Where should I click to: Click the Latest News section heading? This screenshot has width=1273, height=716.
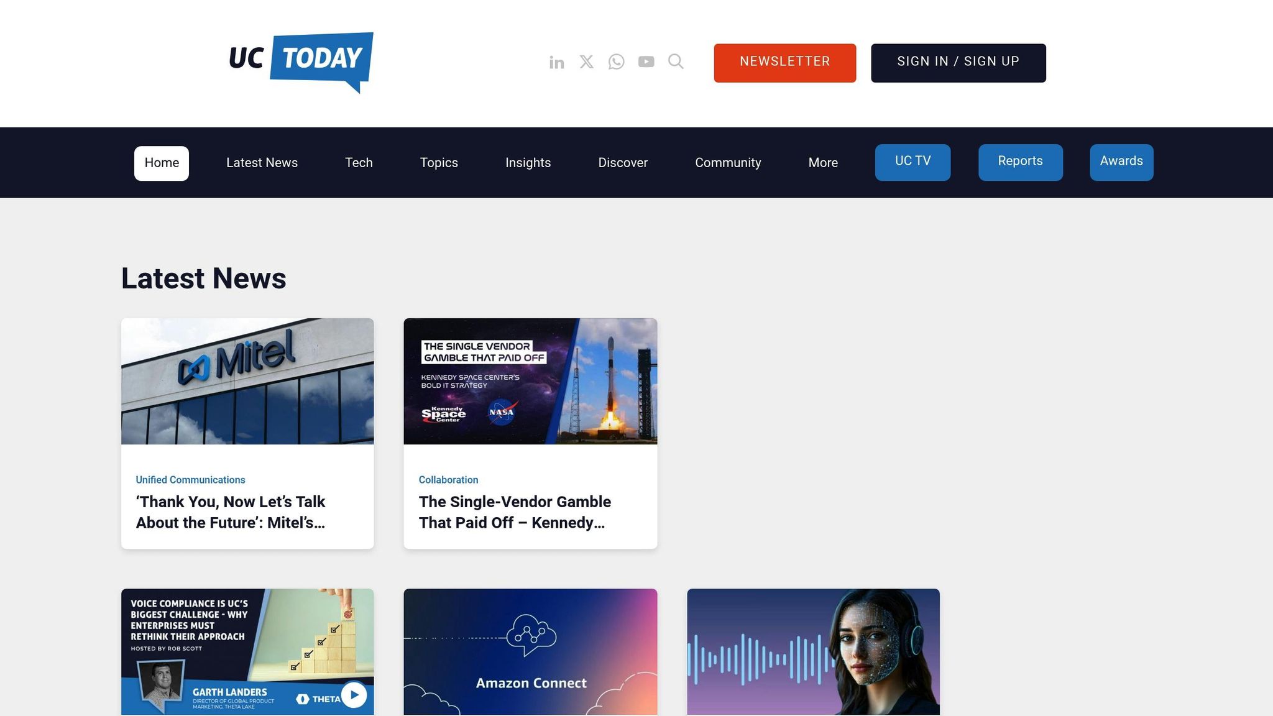204,278
